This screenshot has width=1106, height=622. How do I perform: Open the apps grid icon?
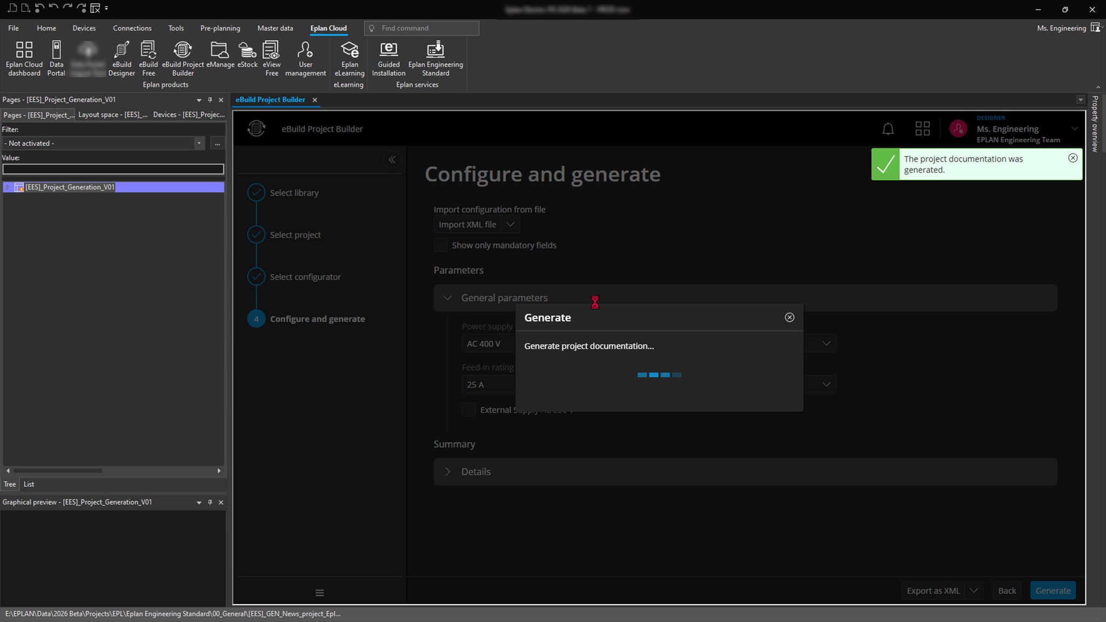pyautogui.click(x=922, y=129)
